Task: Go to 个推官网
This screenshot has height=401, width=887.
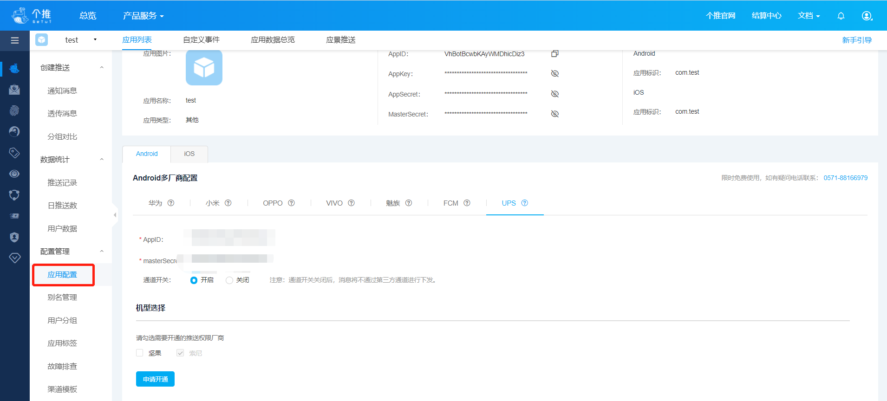Action: (x=721, y=16)
